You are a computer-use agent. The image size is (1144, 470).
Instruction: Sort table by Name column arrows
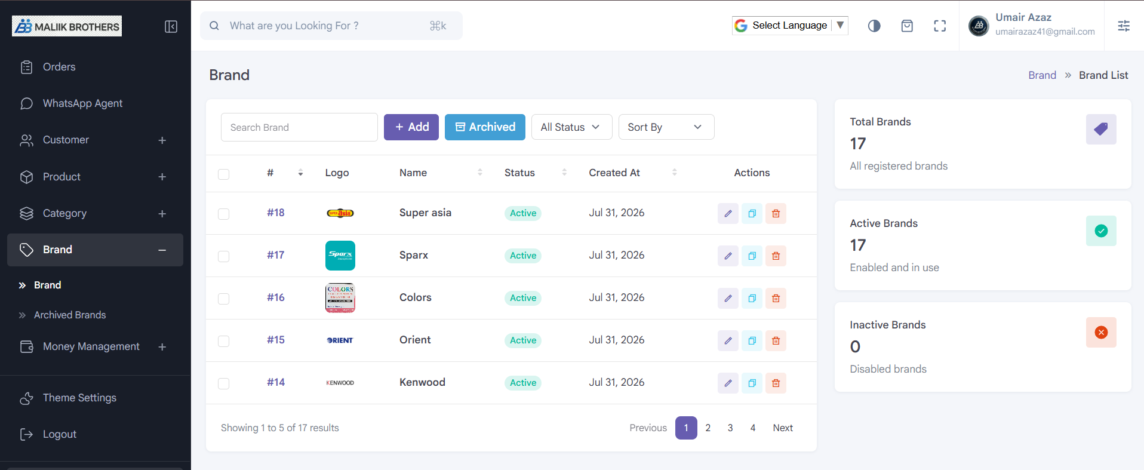coord(480,173)
